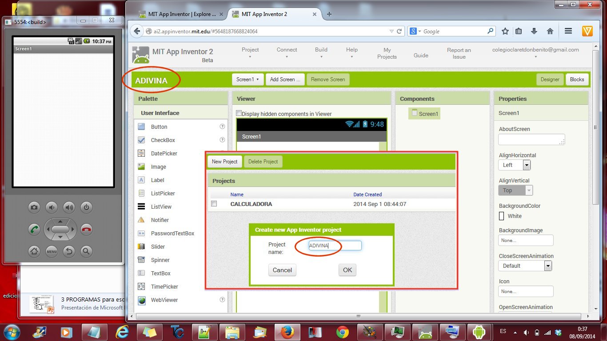Open the Windows Start menu
The height and width of the screenshot is (341, 607).
tap(12, 332)
